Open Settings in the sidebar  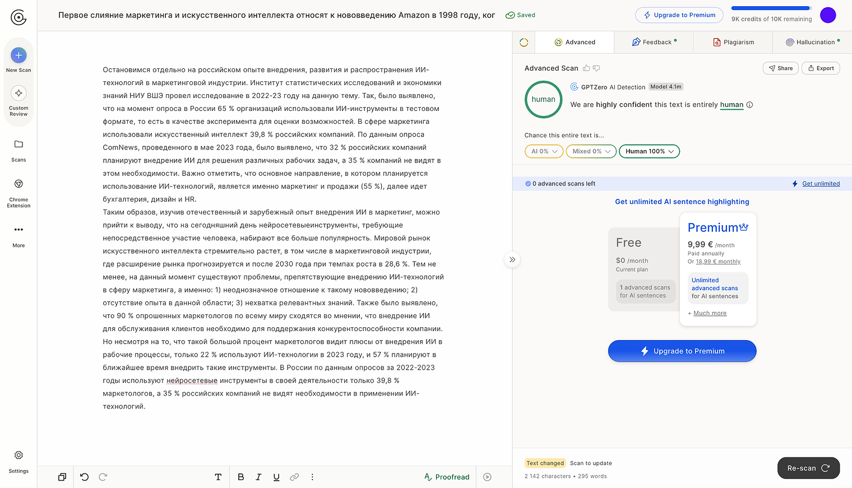coord(18,462)
